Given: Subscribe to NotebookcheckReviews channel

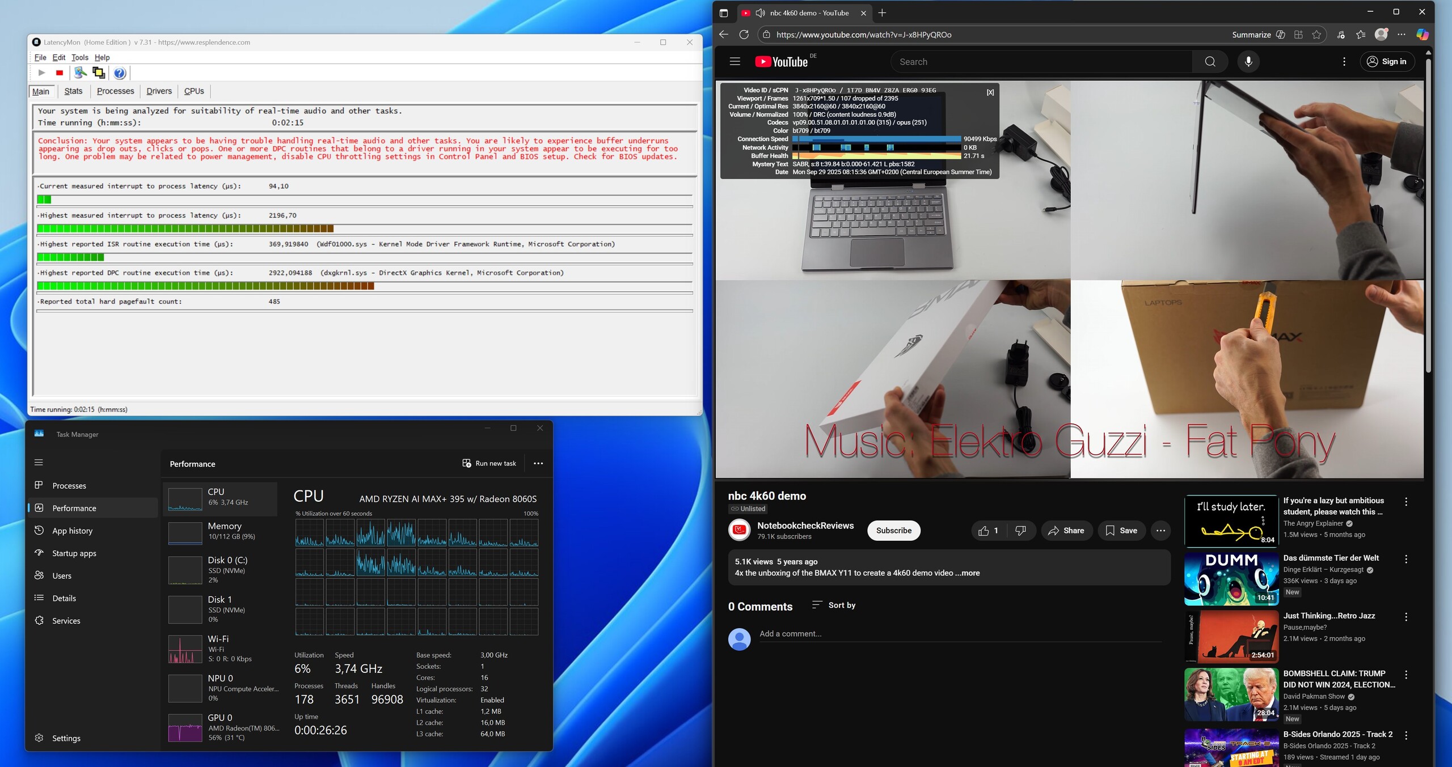Looking at the screenshot, I should (893, 531).
